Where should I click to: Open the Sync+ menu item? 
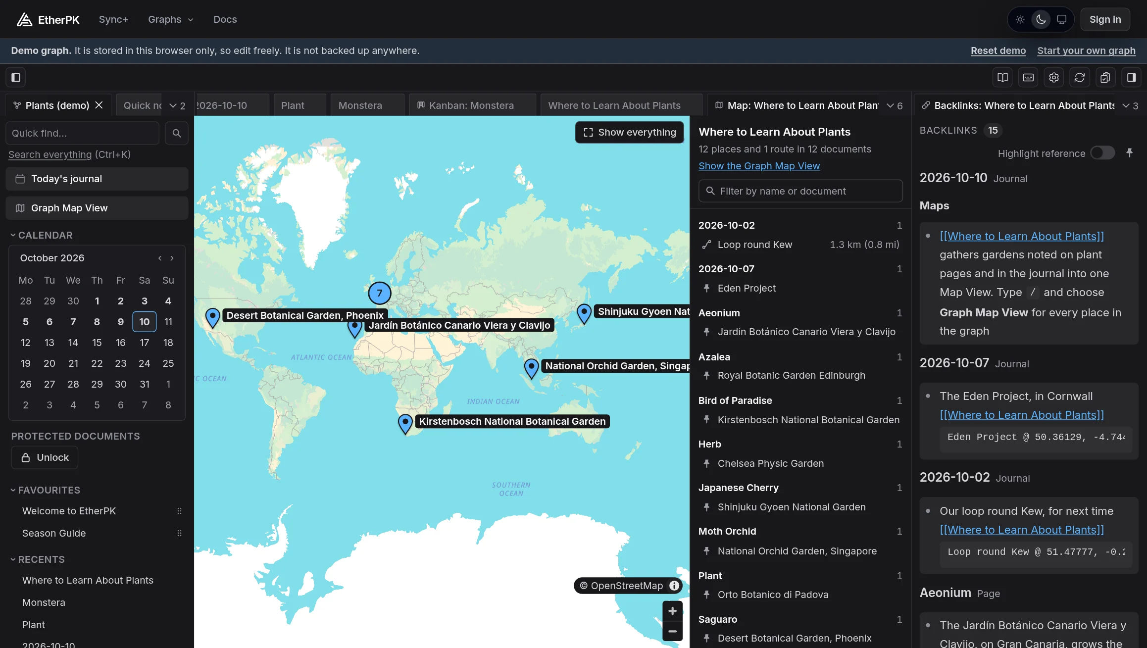tap(113, 19)
